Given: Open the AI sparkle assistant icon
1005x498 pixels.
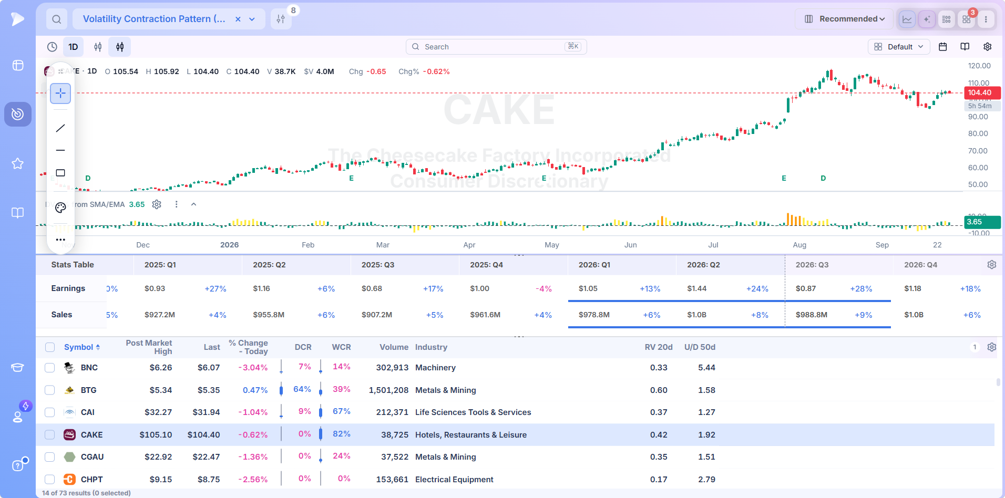Looking at the screenshot, I should click(x=927, y=19).
